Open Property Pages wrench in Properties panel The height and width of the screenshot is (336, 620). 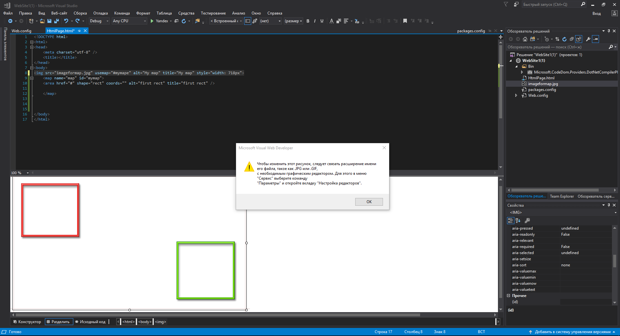click(x=527, y=221)
